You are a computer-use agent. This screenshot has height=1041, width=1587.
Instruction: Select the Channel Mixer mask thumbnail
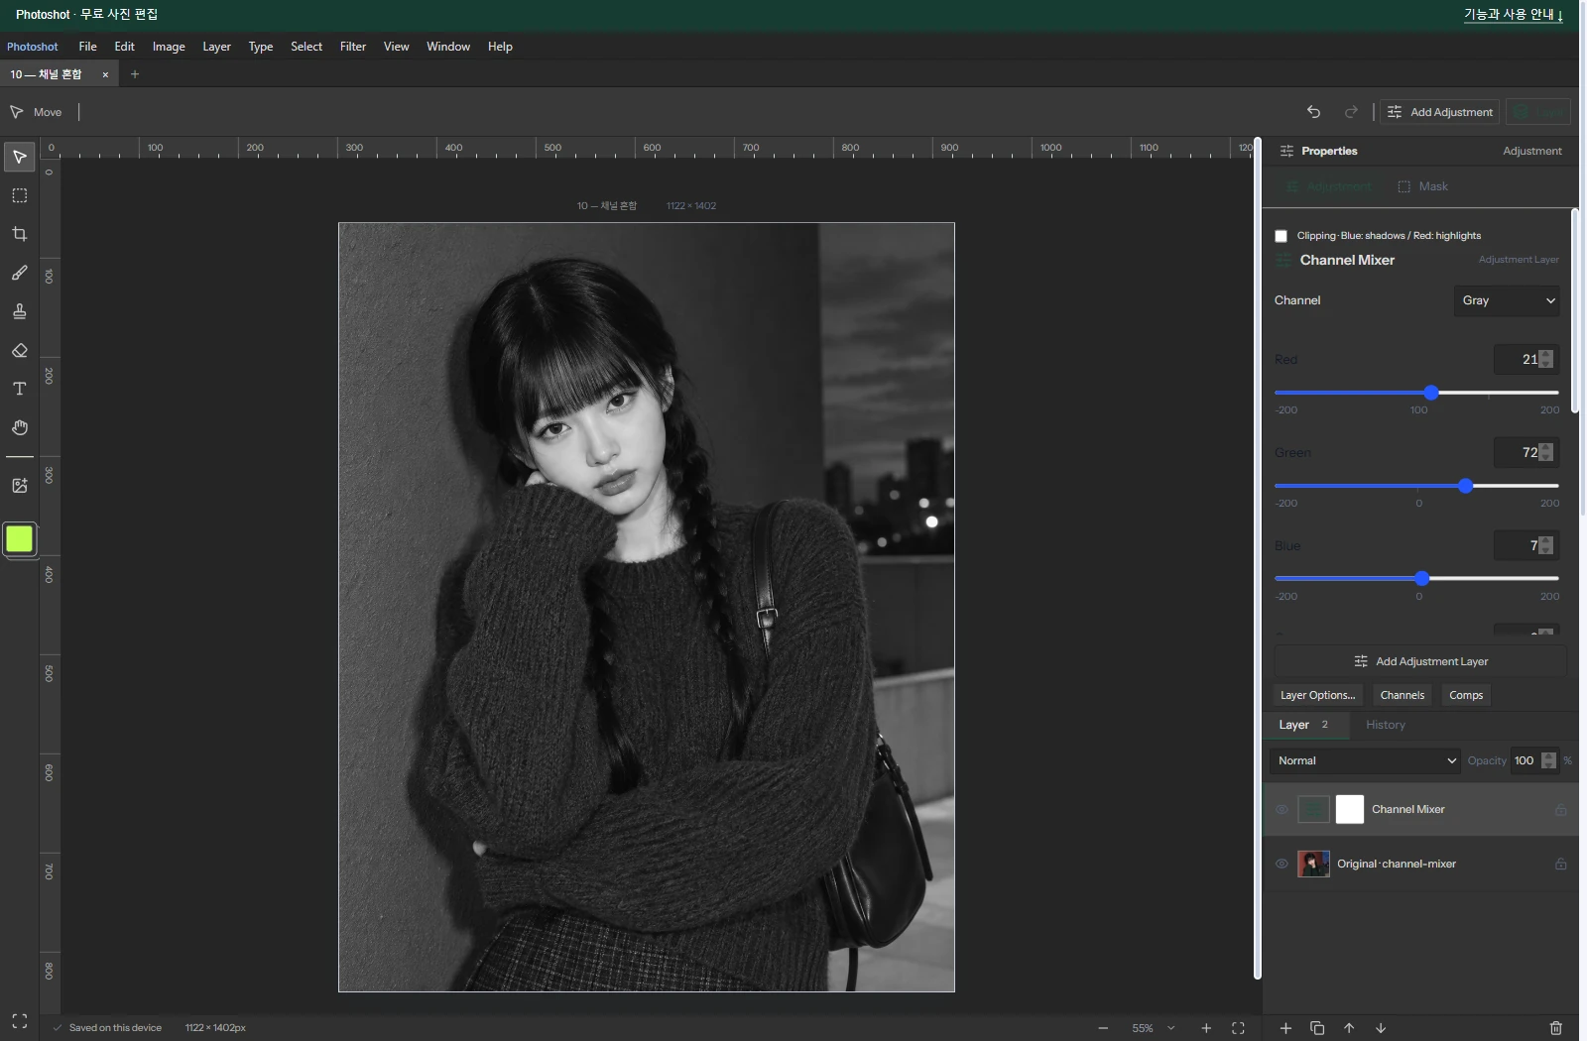1350,810
